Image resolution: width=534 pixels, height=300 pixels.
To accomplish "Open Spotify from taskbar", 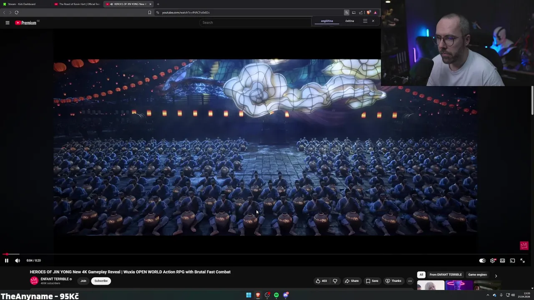I will (276, 295).
